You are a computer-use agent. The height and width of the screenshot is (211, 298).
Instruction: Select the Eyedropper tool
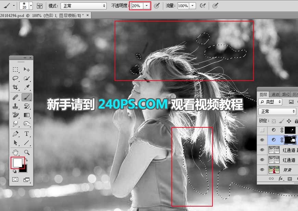[27, 87]
